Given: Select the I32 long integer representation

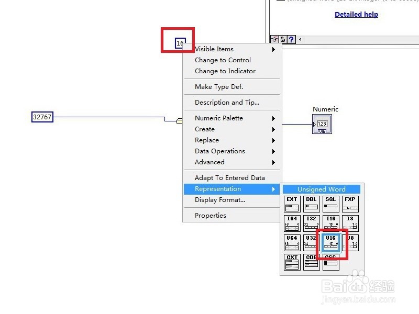Looking at the screenshot, I should (311, 223).
